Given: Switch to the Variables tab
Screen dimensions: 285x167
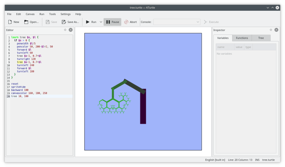Looking at the screenshot, I should [223, 38].
